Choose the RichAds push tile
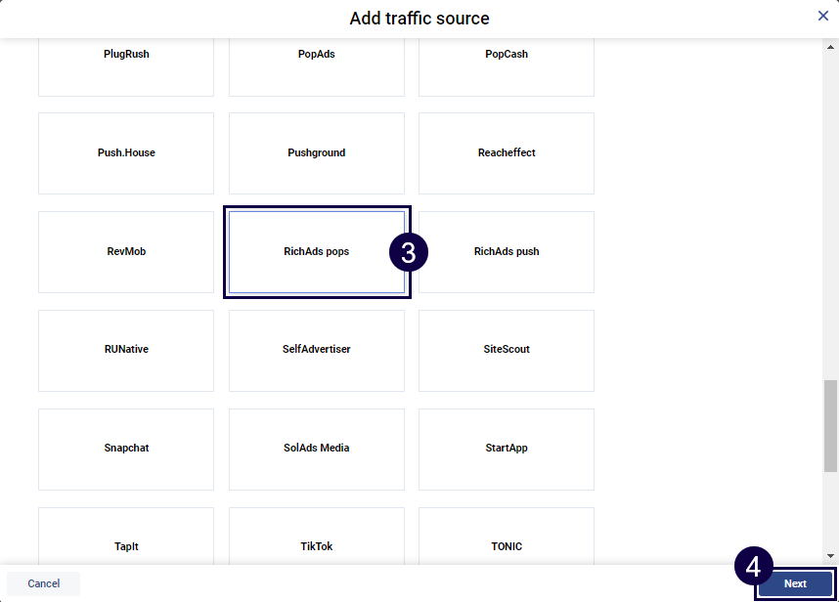This screenshot has width=839, height=602. (507, 252)
